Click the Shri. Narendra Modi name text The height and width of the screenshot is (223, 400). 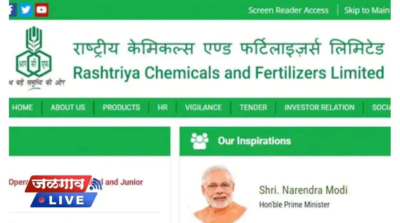click(x=303, y=190)
